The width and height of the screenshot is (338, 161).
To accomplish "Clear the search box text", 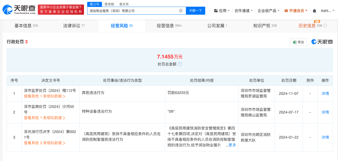I will (x=181, y=11).
